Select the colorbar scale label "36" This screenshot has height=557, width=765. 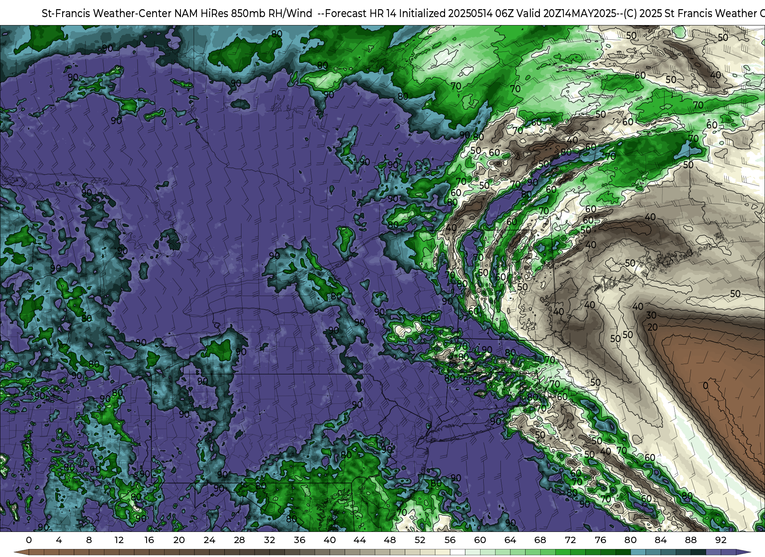pyautogui.click(x=300, y=540)
